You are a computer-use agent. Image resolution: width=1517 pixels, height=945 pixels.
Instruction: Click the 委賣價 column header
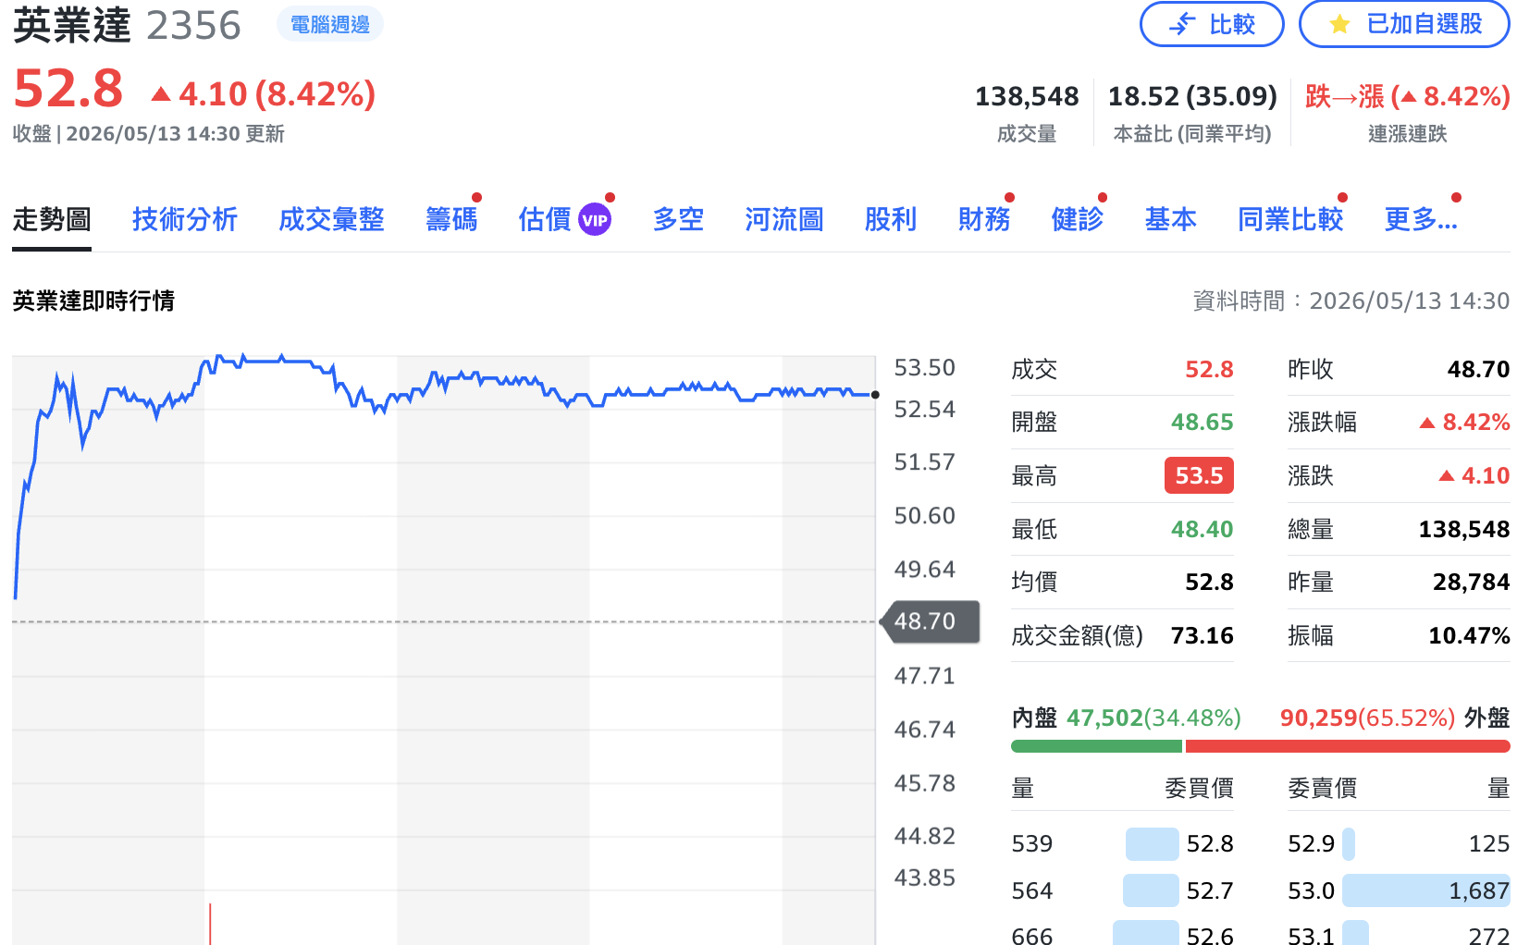pos(1322,788)
